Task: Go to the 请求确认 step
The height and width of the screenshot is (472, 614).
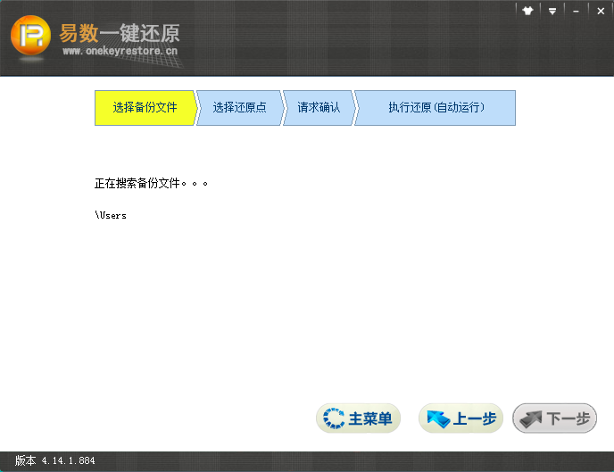Action: 319,108
